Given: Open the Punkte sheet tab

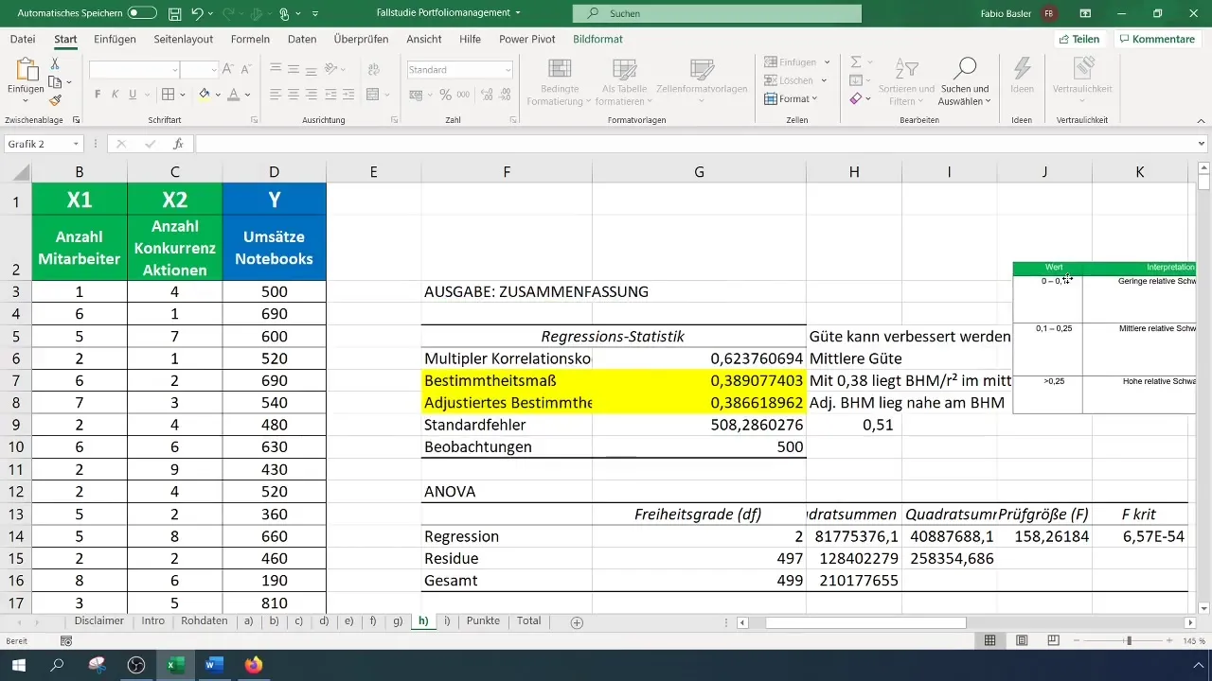Looking at the screenshot, I should pyautogui.click(x=484, y=621).
